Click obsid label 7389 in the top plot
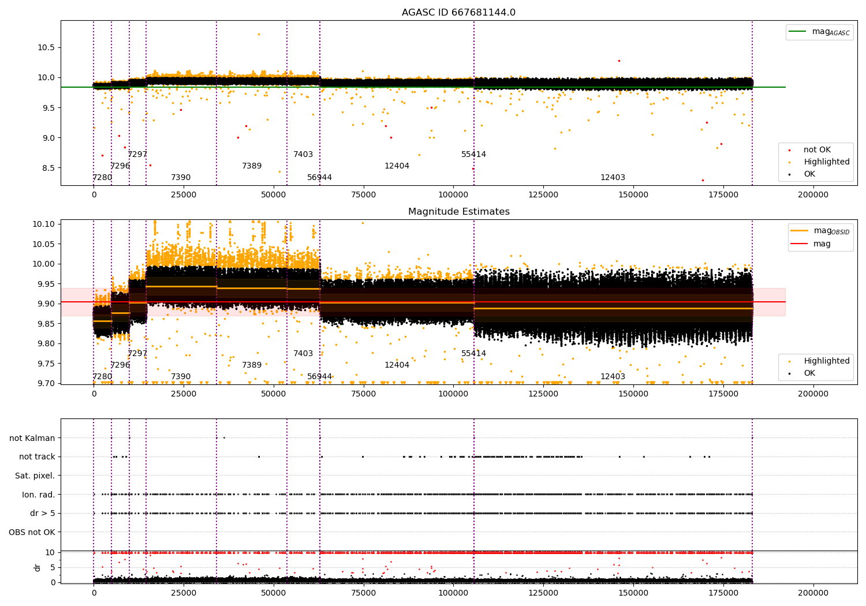The width and height of the screenshot is (866, 606). point(252,166)
